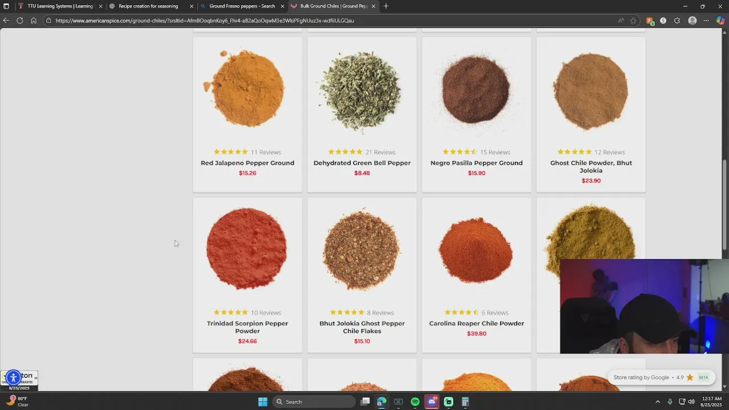Open Task View on the taskbar
The width and height of the screenshot is (729, 410).
click(x=365, y=401)
